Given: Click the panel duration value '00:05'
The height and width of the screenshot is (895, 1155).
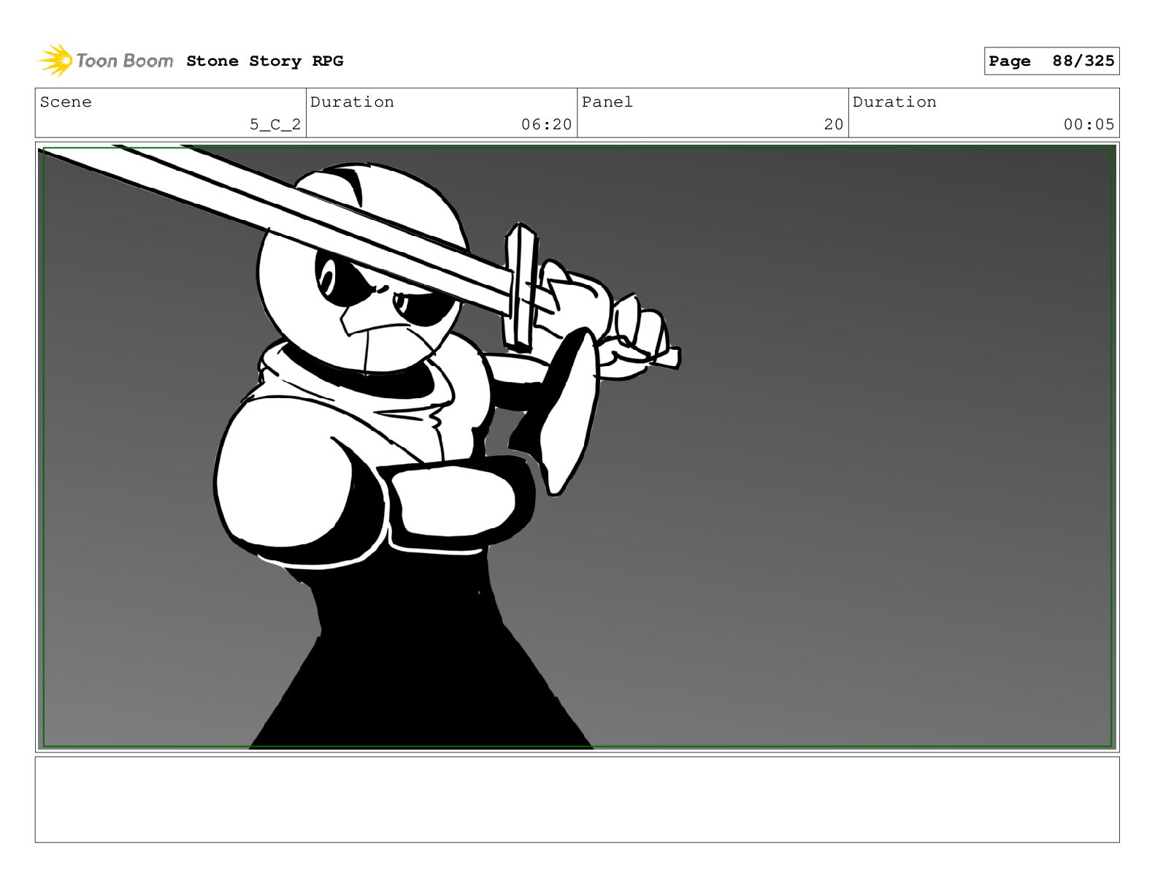Looking at the screenshot, I should point(1089,125).
